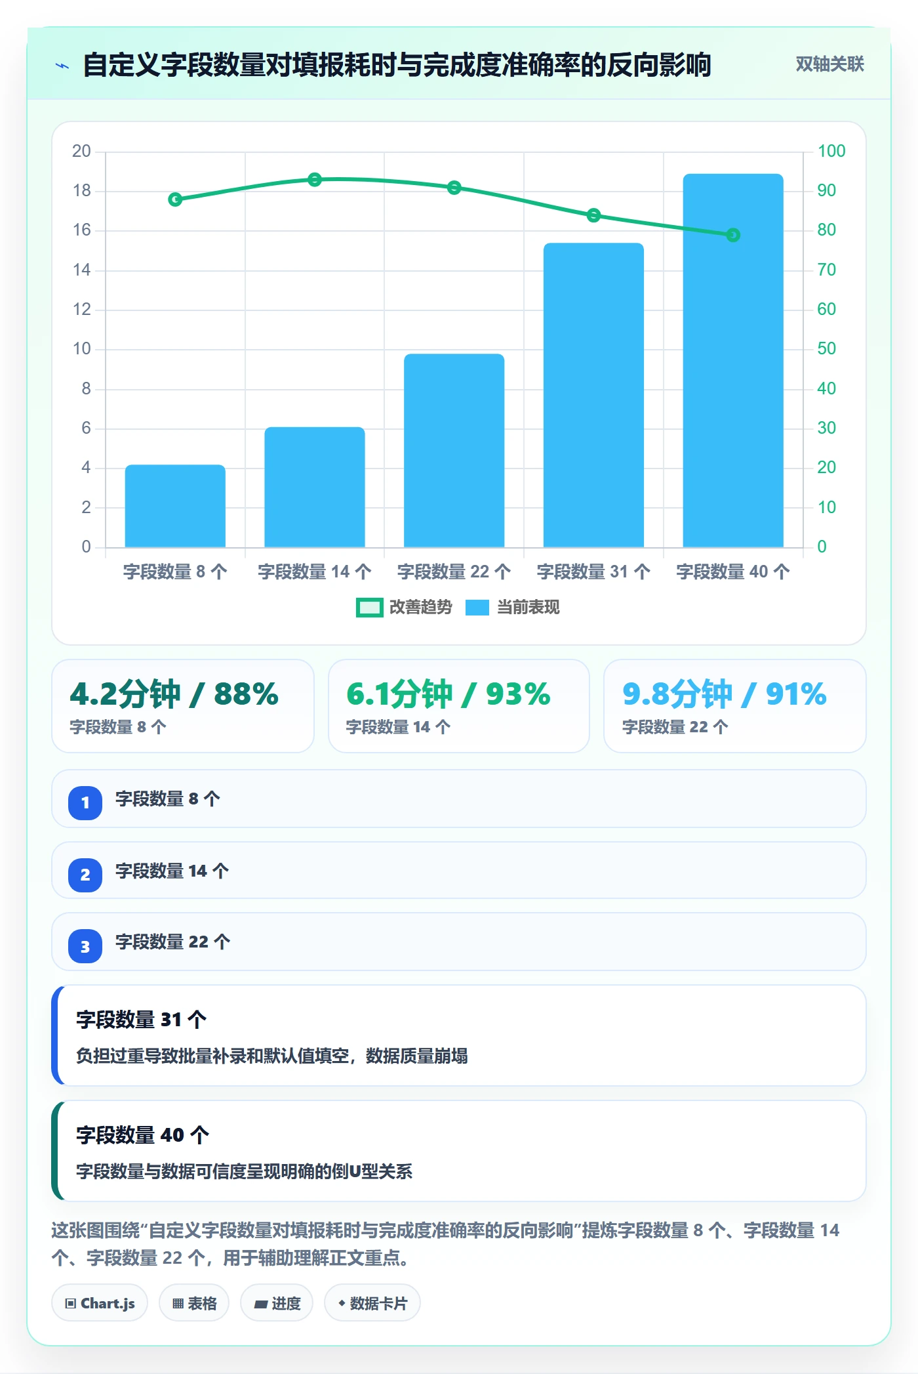Click the grid icon in the 表格 tag
Viewport: 918px width, 1374px height.
coord(178,1303)
